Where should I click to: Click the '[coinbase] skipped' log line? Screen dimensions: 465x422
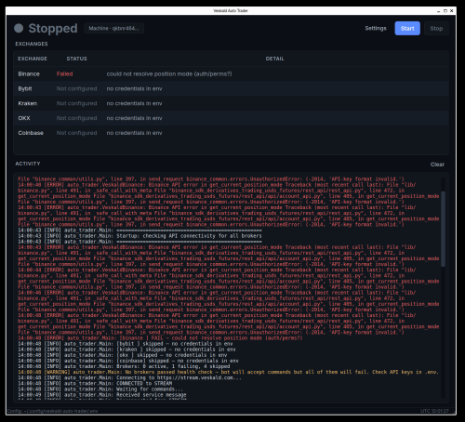[x=128, y=361]
